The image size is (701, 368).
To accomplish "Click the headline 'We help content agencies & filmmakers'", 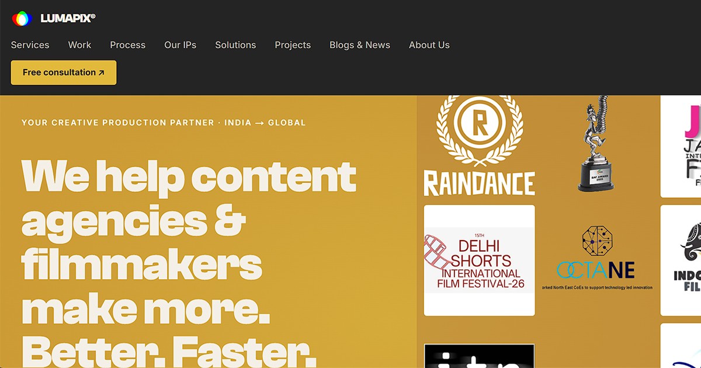I will 189,220.
